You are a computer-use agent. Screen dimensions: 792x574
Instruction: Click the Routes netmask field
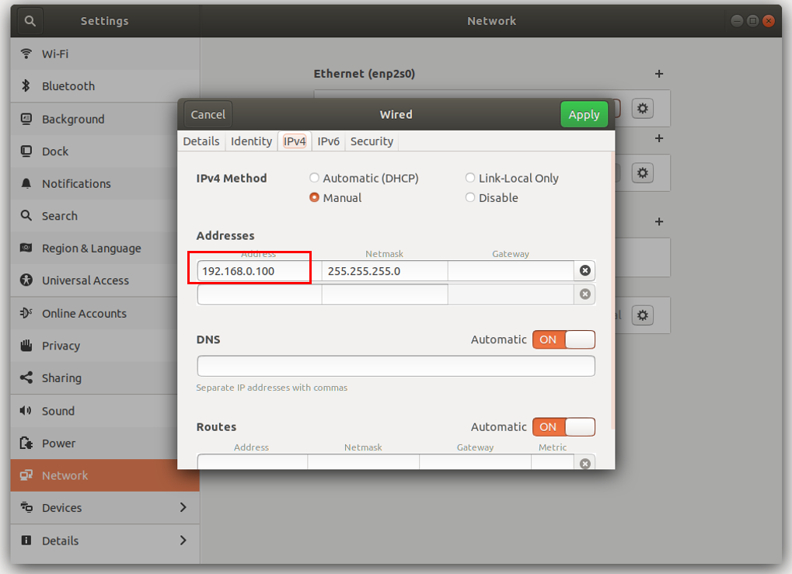(364, 462)
